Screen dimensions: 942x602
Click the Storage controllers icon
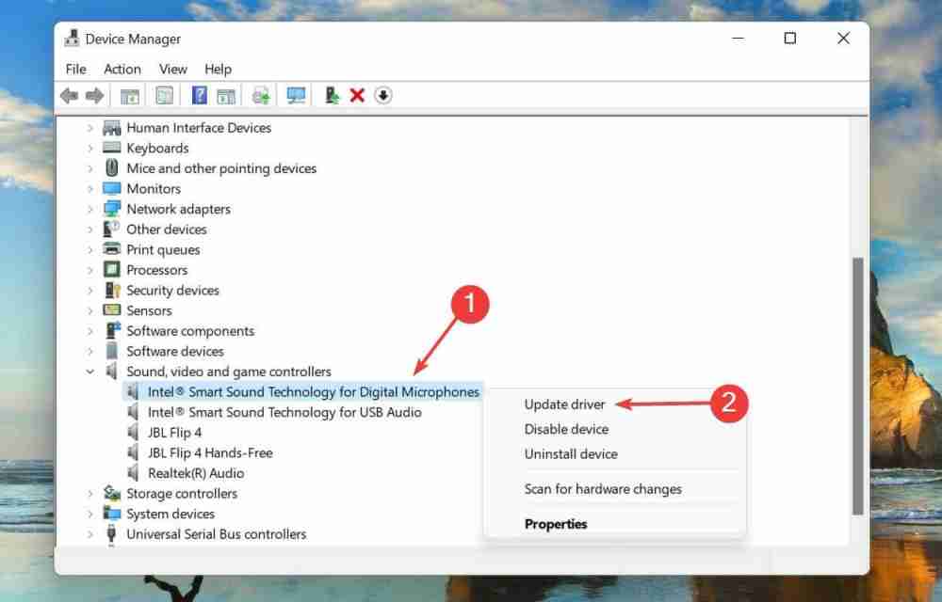point(112,493)
